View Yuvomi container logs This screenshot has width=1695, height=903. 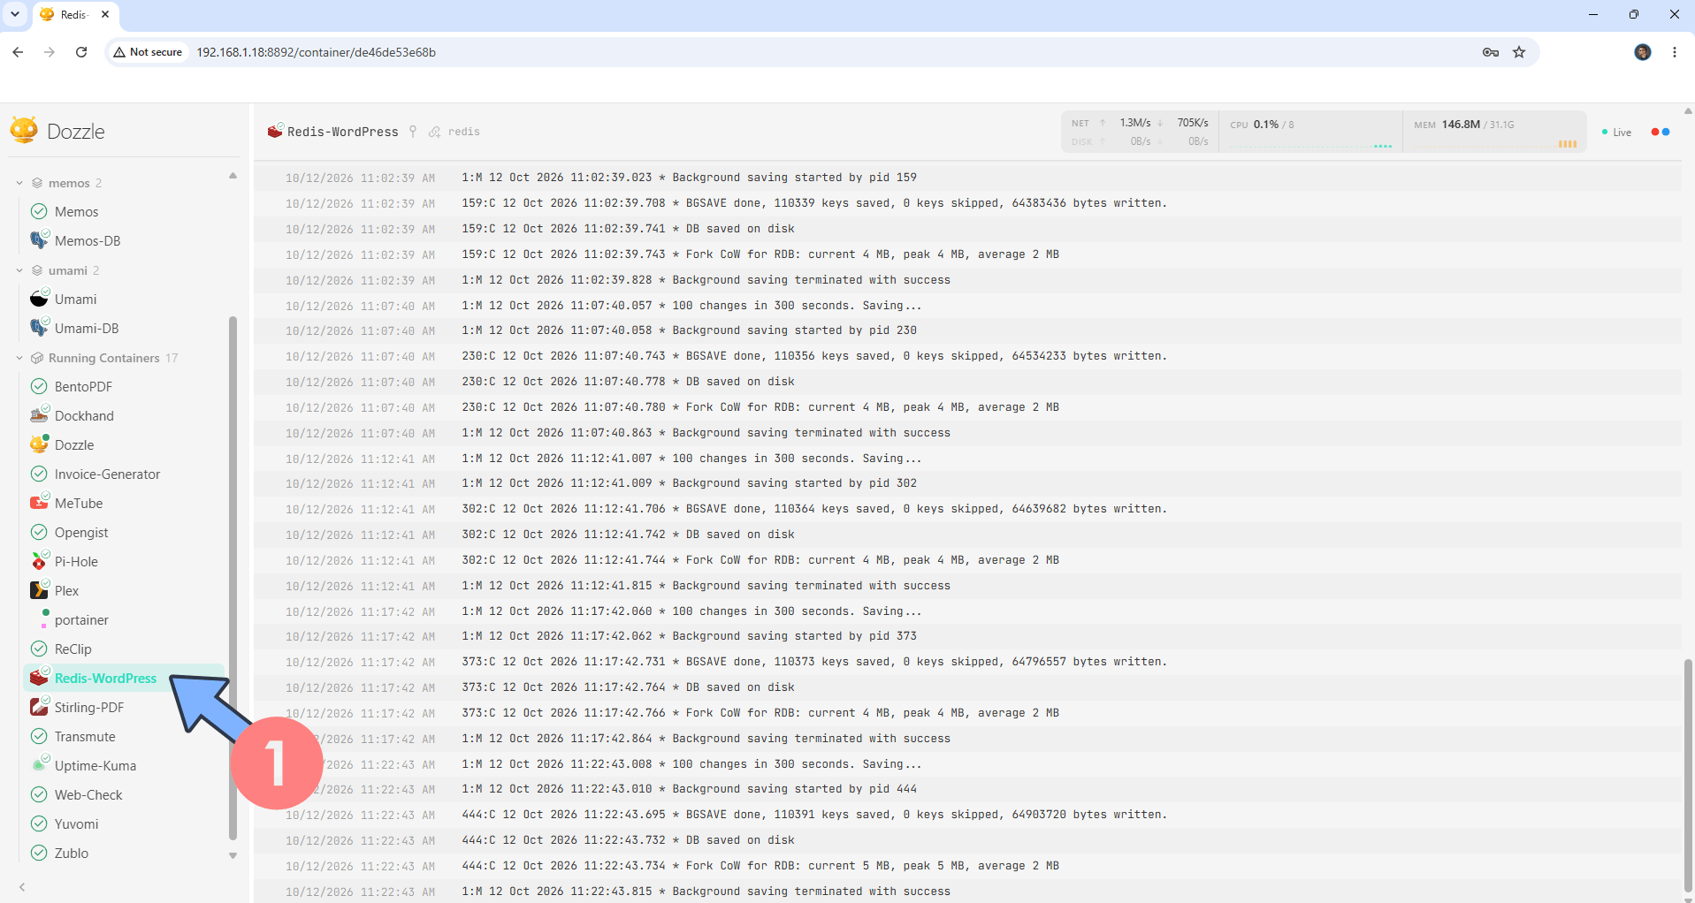pyautogui.click(x=76, y=824)
